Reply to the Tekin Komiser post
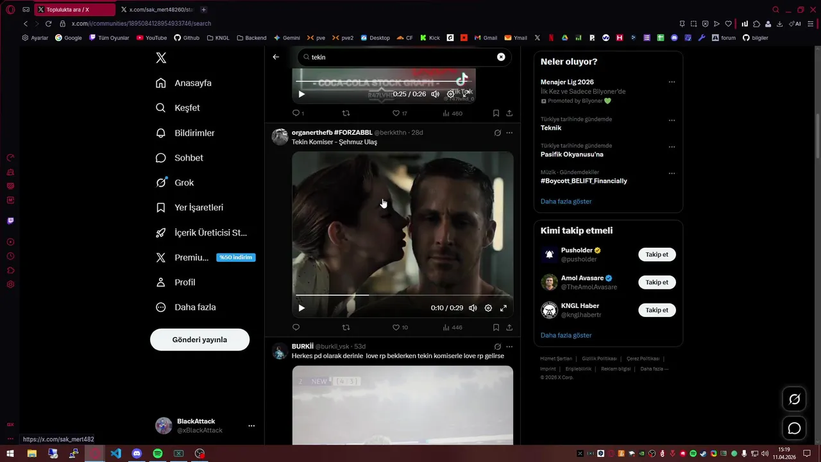Viewport: 821px width, 462px height. click(x=296, y=327)
